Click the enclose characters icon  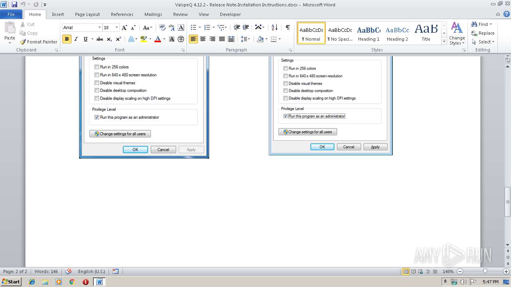[181, 39]
